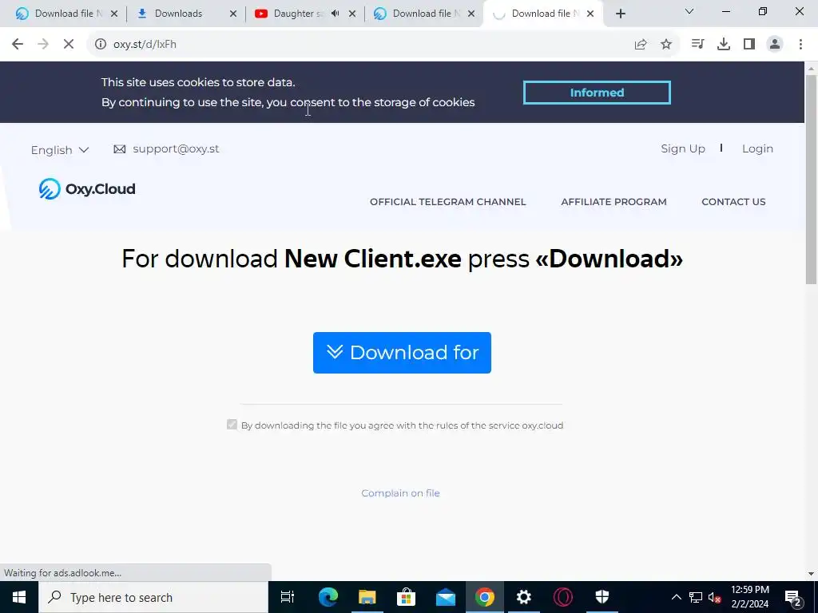Switch to the Downloads tab
Viewport: 818px width, 613px height.
pos(178,14)
